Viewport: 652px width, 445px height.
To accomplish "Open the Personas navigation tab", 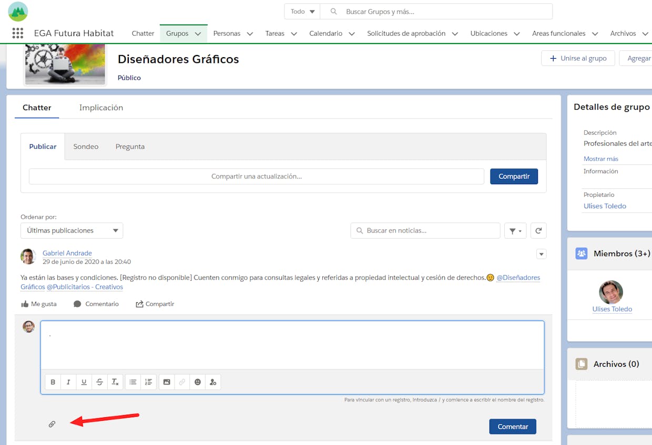I will [x=227, y=33].
